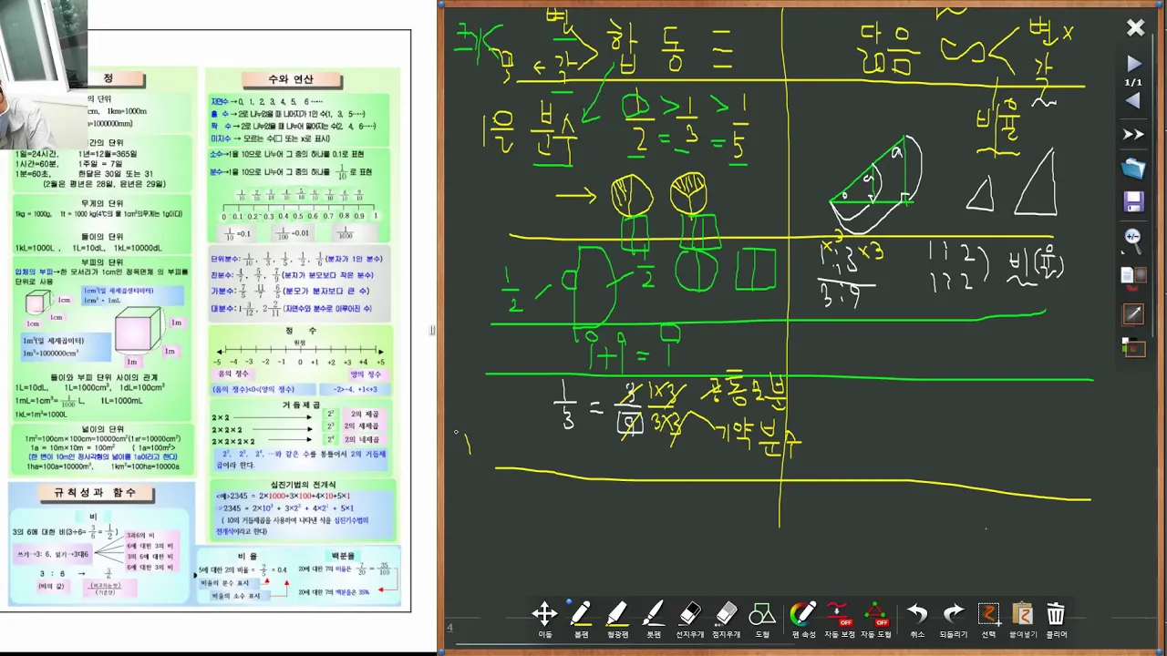Select the 이동 move tool
Image resolution: width=1167 pixels, height=656 pixels.
point(544,620)
